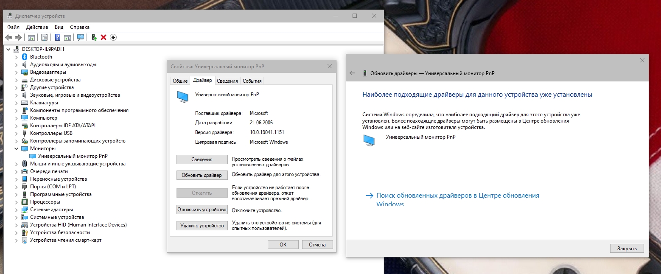Toggle the show/hide action pane toolbar icon

(x=67, y=37)
